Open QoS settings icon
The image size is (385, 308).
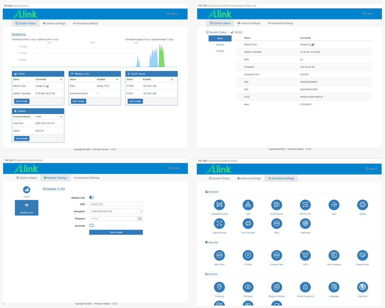click(x=334, y=205)
